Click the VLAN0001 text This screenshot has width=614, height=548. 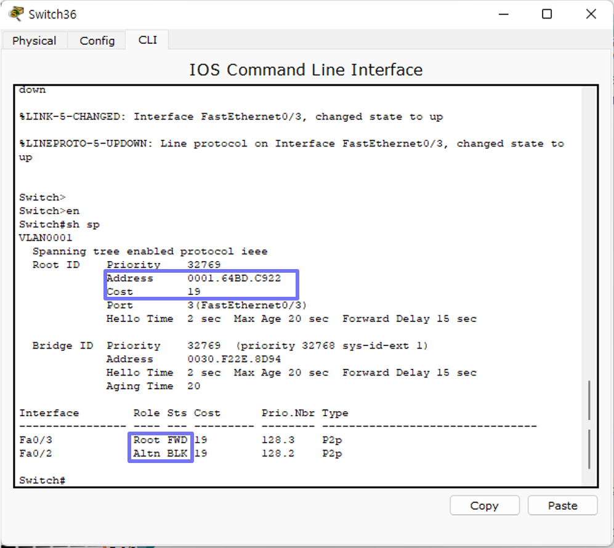46,238
